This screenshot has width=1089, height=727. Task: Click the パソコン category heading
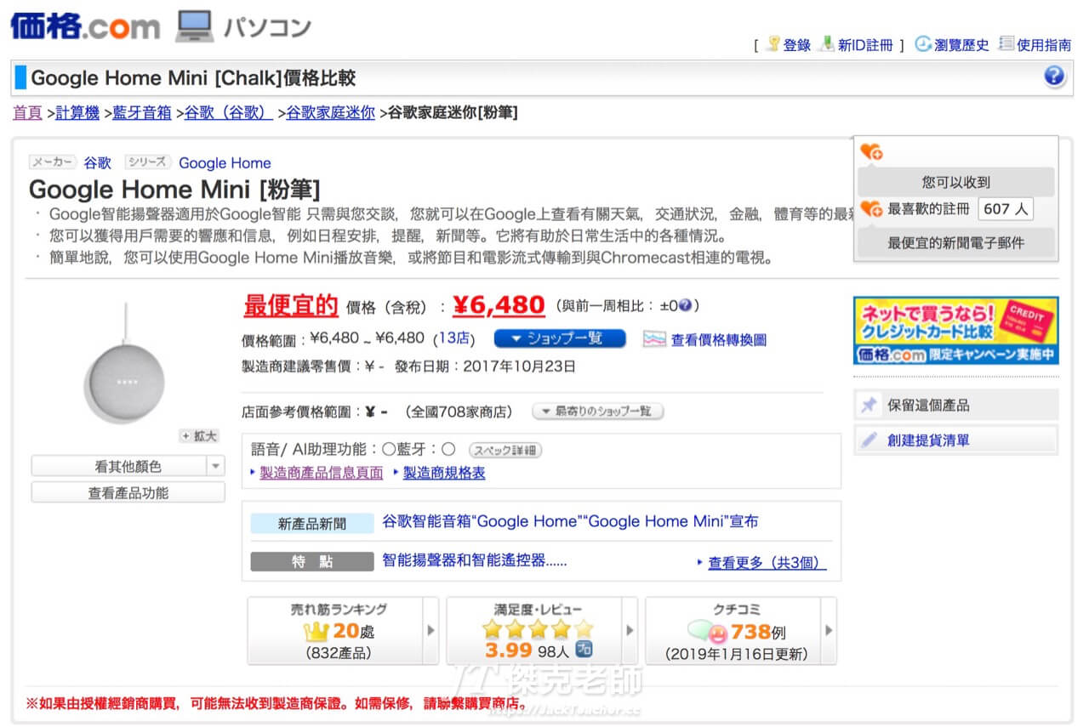click(x=267, y=27)
